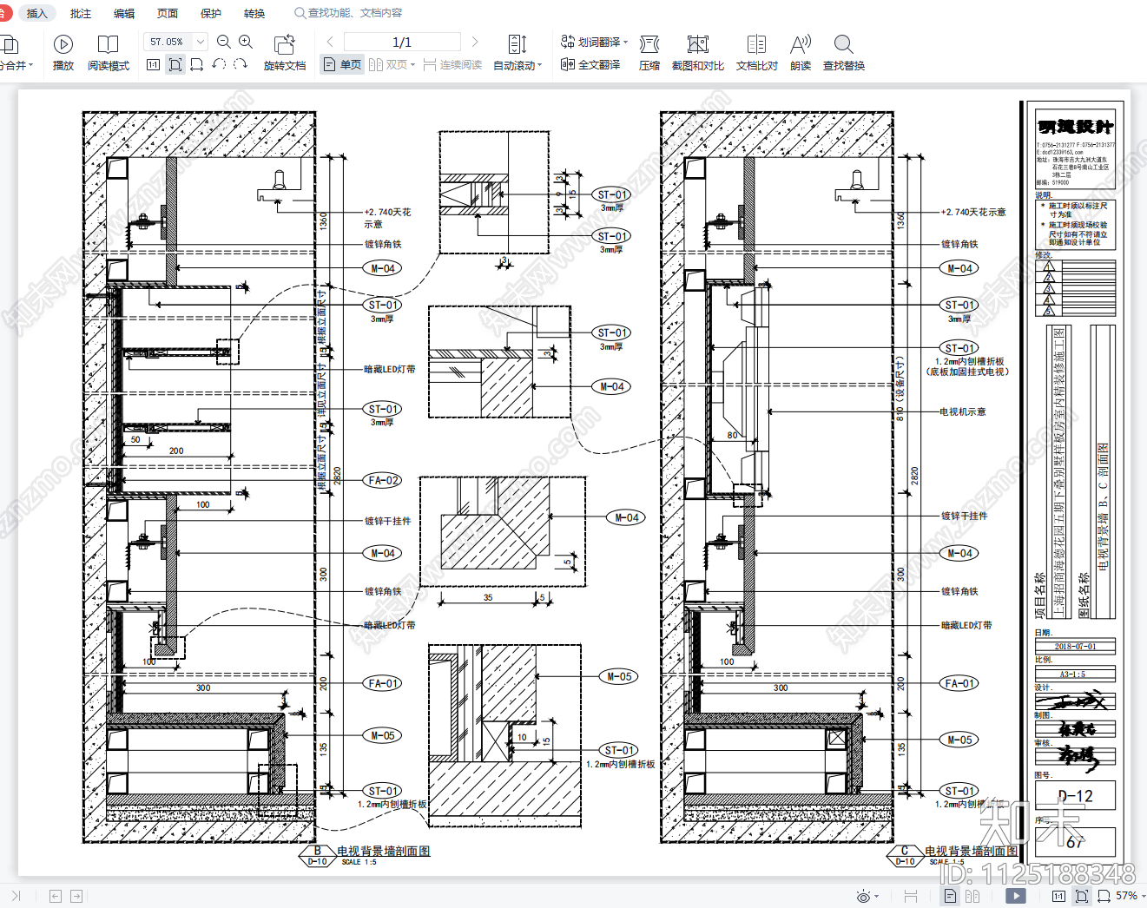Open Screenshot and Compare (截图和对比)

point(698,53)
